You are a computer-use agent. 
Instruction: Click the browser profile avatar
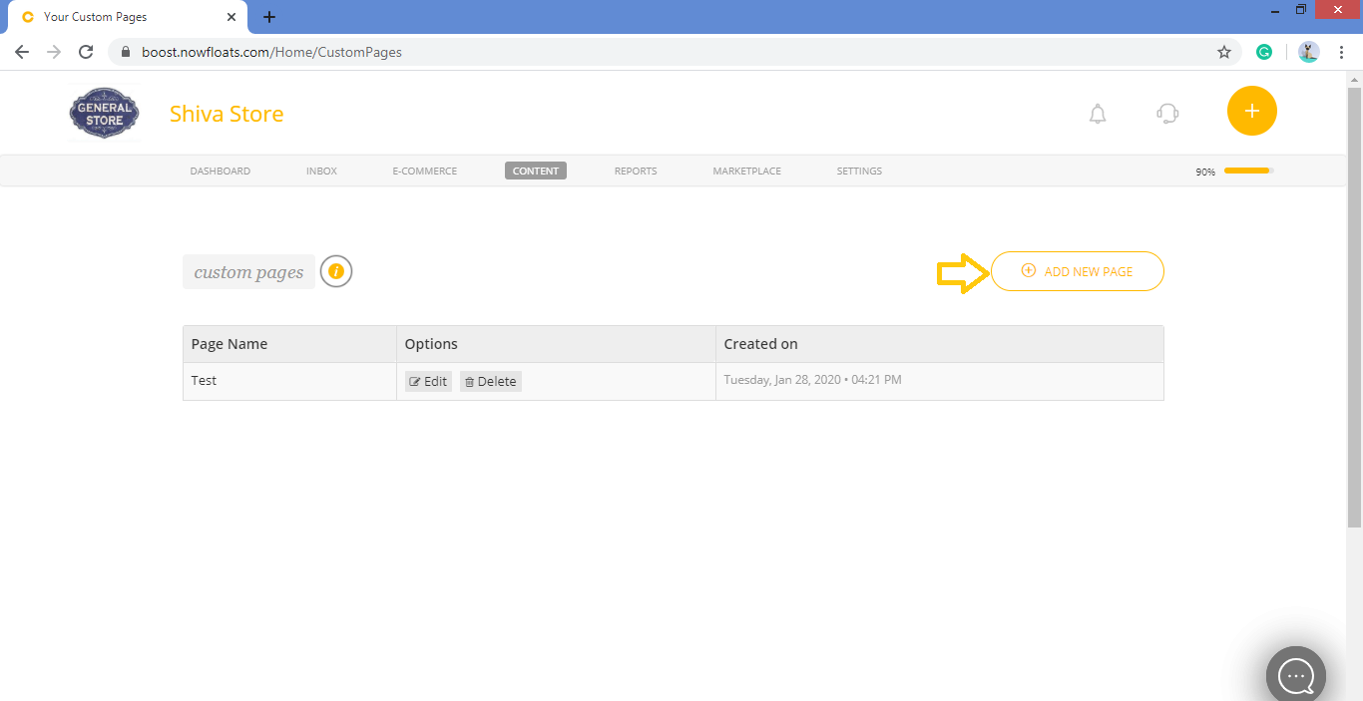tap(1308, 51)
